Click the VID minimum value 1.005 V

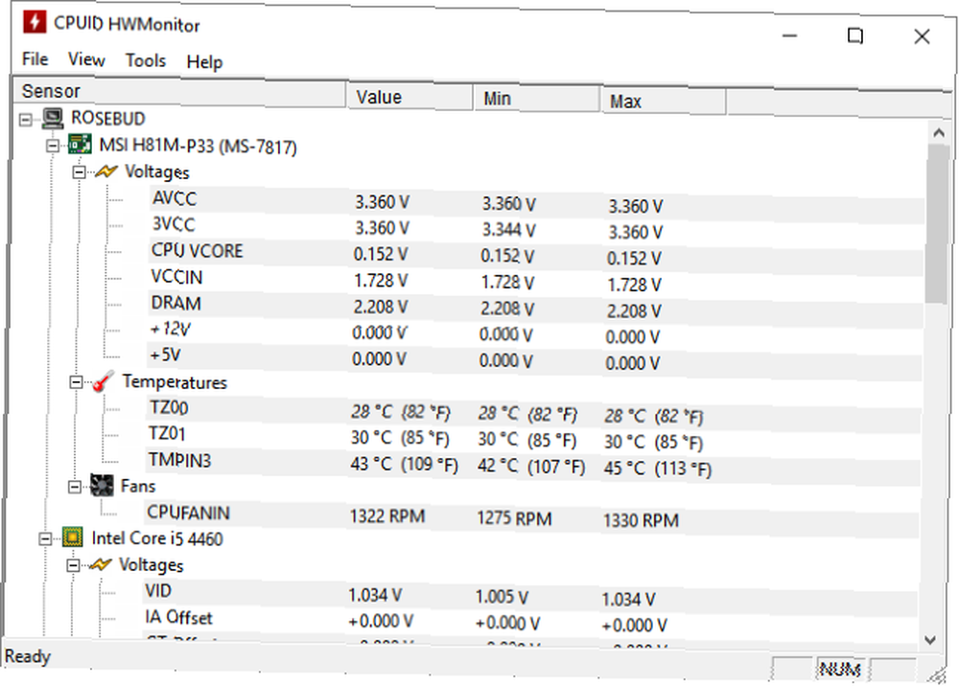pyautogui.click(x=503, y=596)
